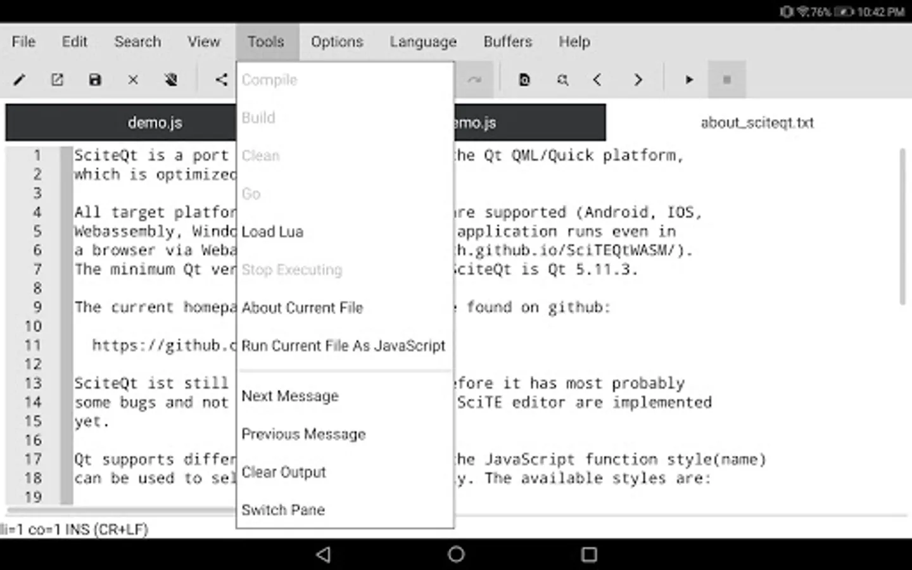Click the pencil New file toolbar icon
Viewport: 912px width, 570px height.
pyautogui.click(x=20, y=80)
